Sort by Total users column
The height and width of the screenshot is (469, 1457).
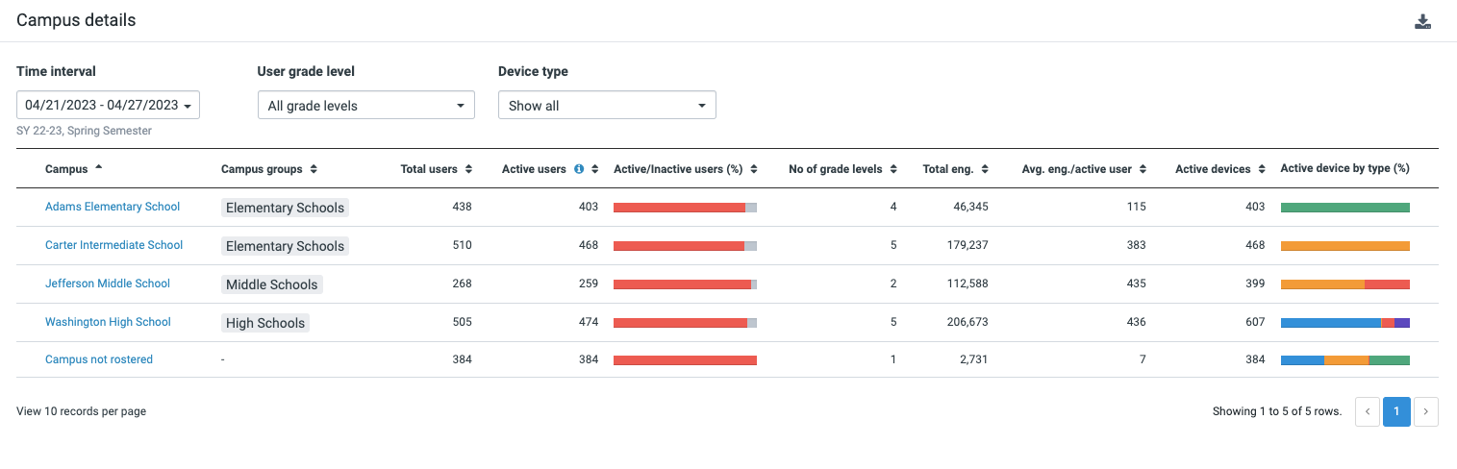pos(436,168)
